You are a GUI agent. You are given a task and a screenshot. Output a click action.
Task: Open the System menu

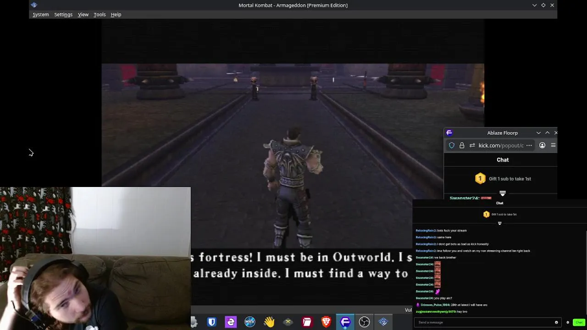40,15
